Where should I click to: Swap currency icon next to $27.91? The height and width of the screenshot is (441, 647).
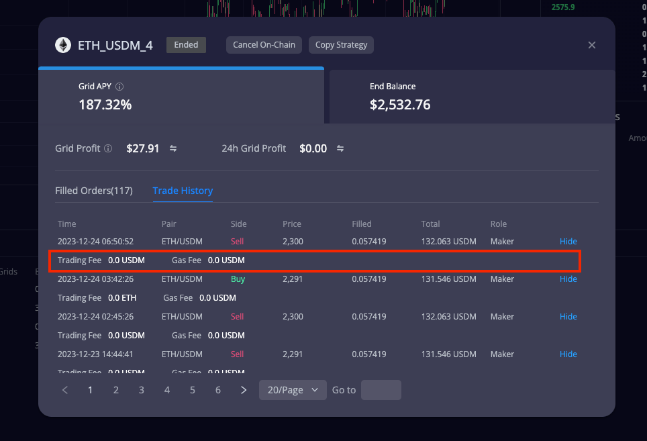[173, 148]
